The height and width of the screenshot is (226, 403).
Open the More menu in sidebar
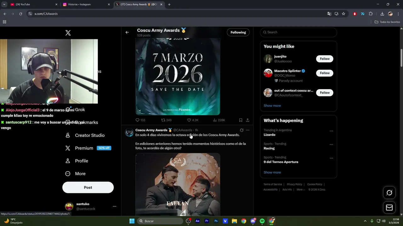[x=76, y=174]
